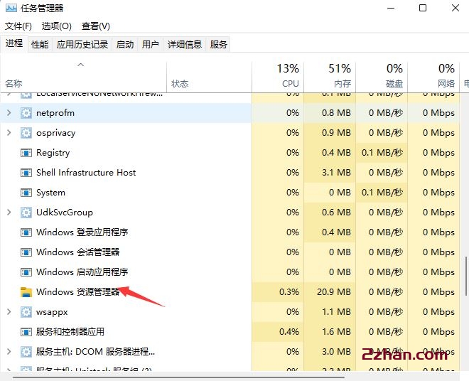Sort by the 名称 column header

[83, 77]
